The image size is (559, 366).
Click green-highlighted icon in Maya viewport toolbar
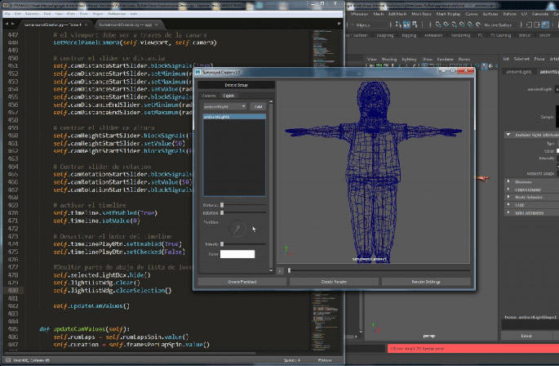click(379, 66)
